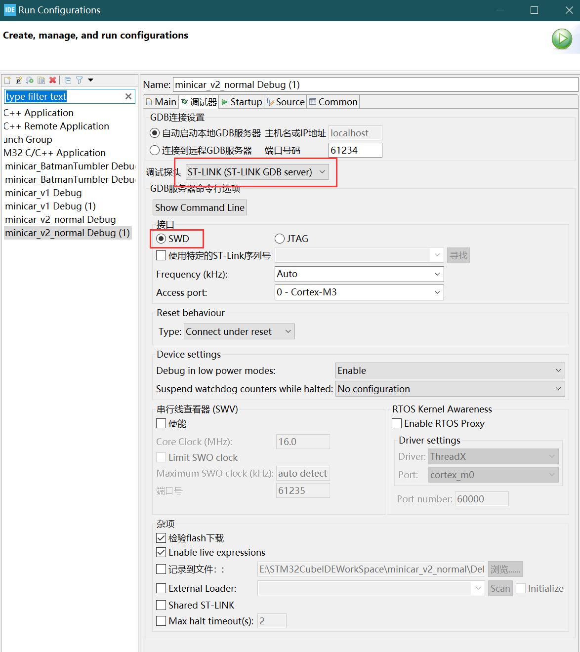Viewport: 580px width, 652px height.
Task: Switch to the 调试器 tab
Action: pos(199,102)
